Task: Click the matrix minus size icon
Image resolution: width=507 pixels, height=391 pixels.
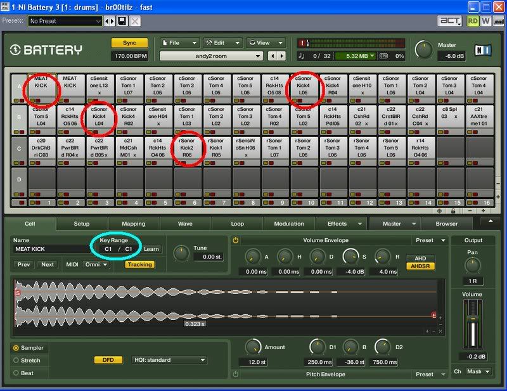Action: pos(470,211)
